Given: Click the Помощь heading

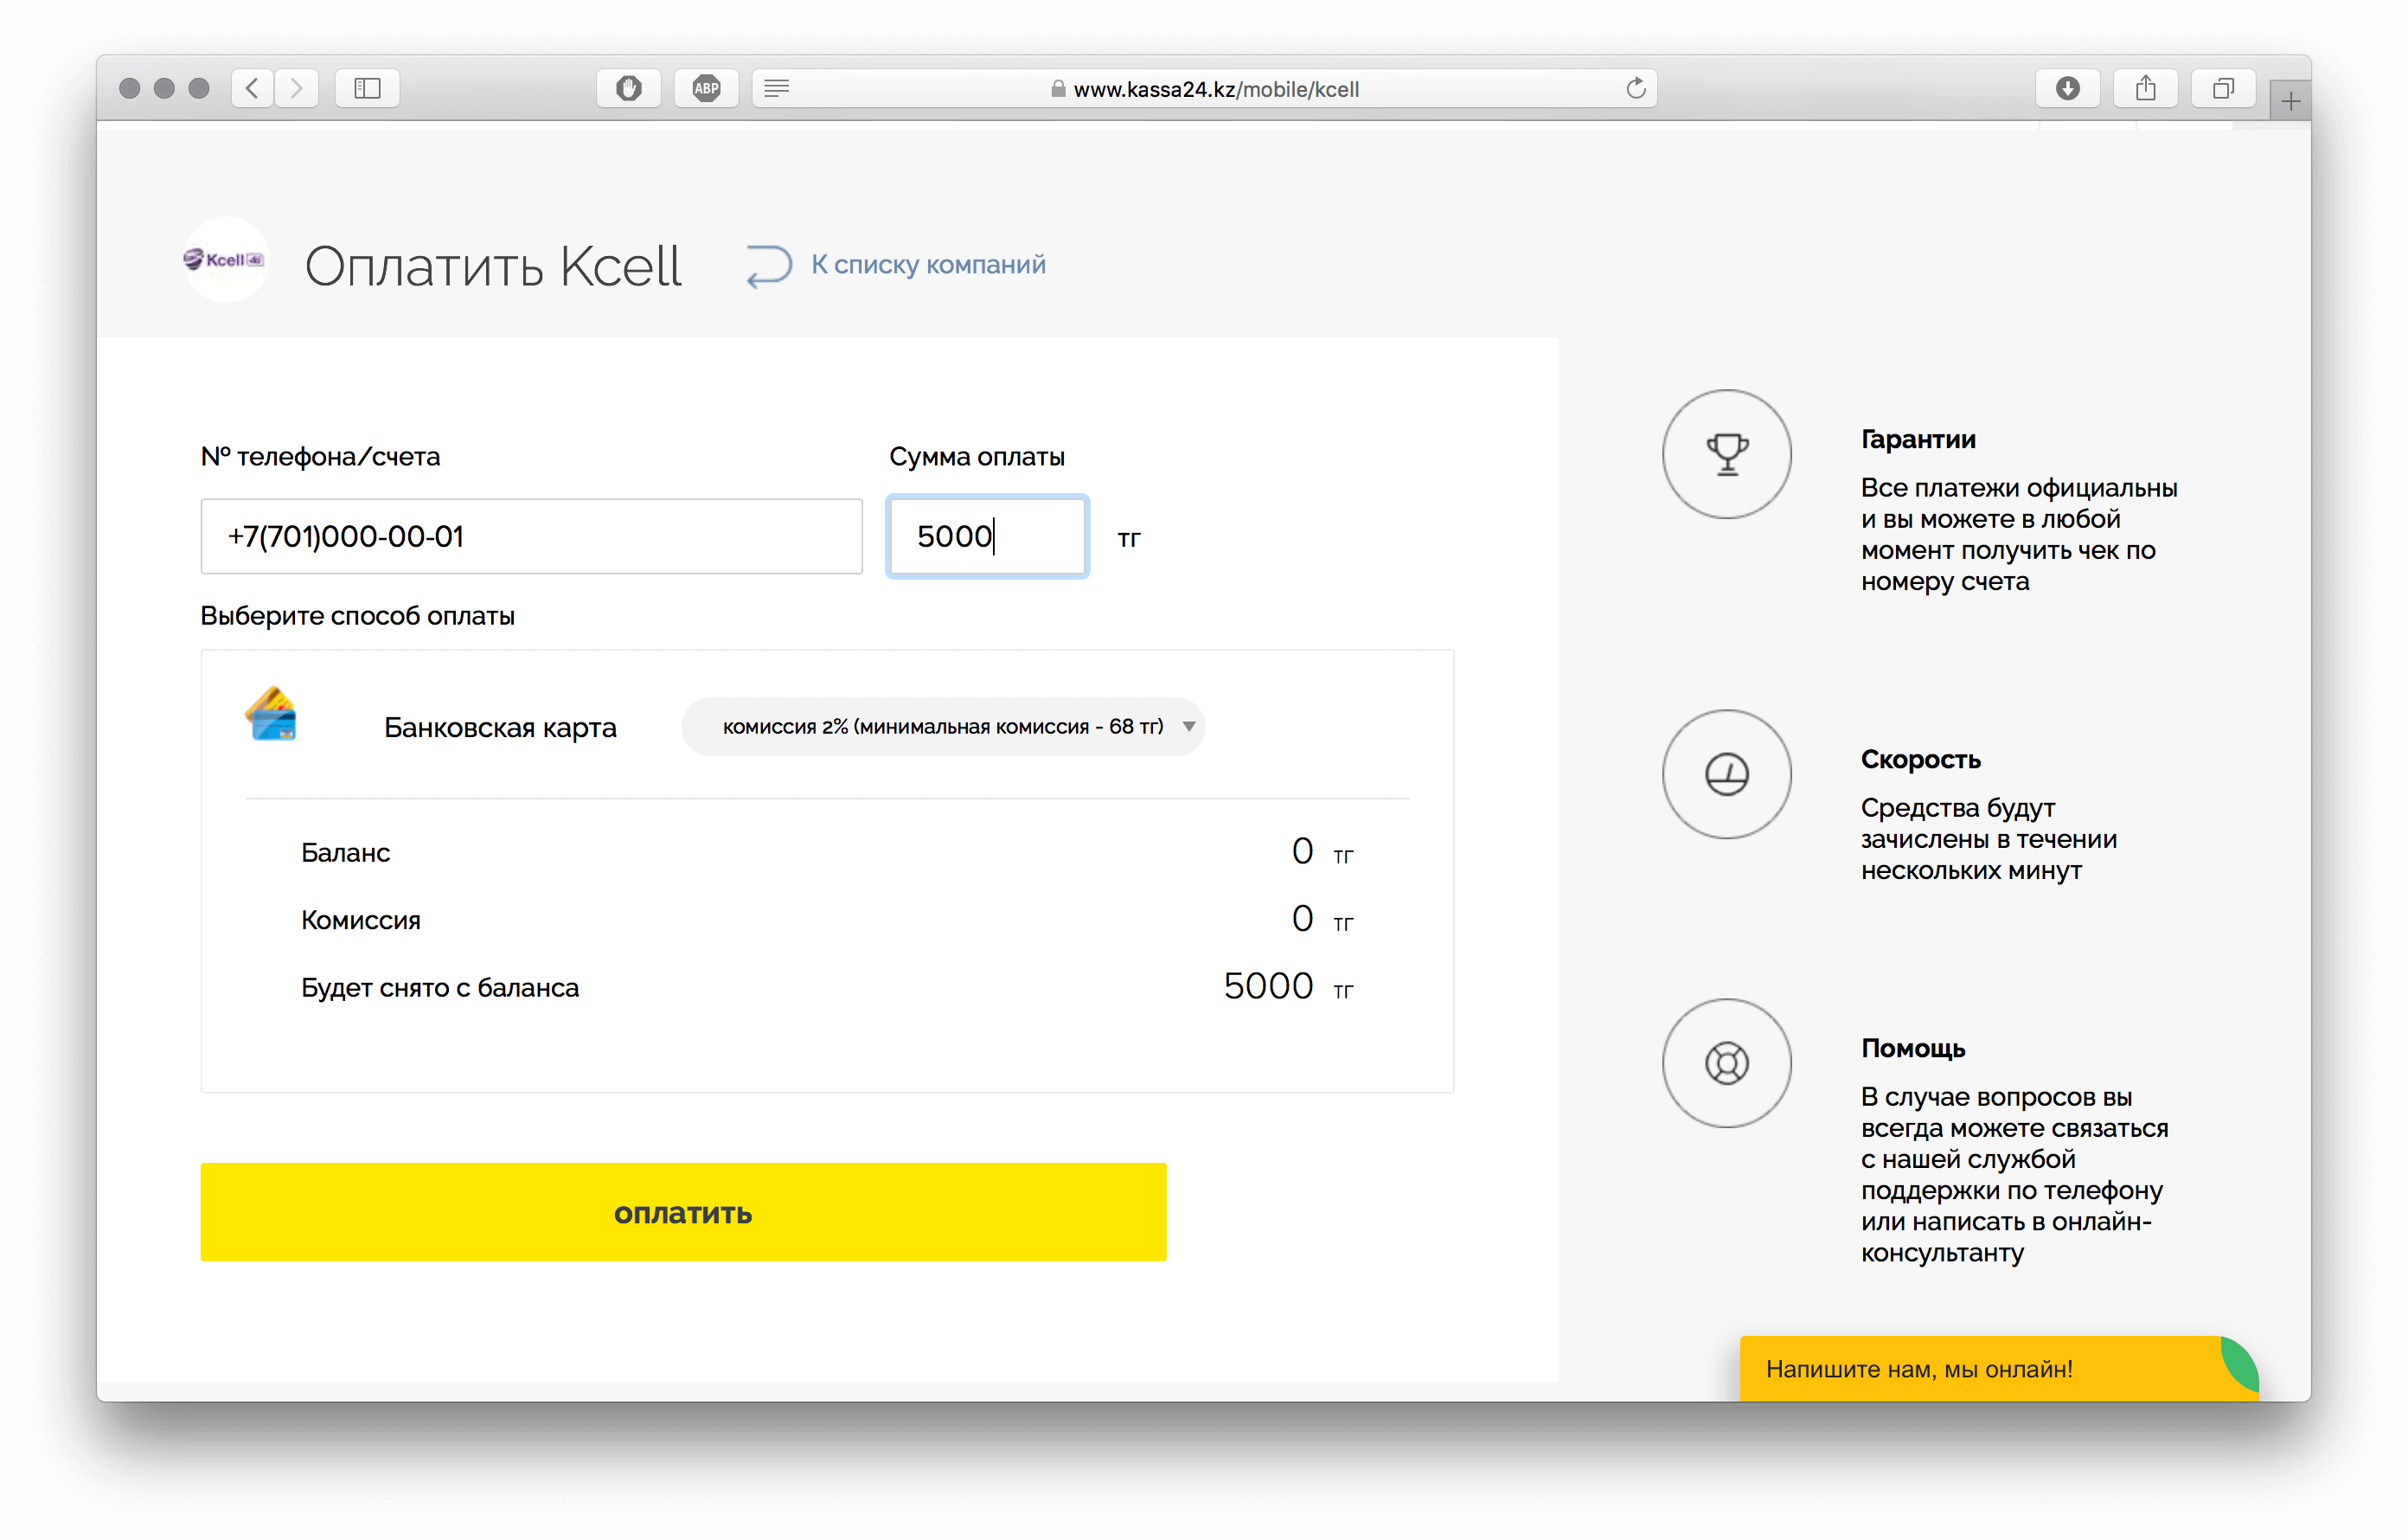Looking at the screenshot, I should click(1913, 1048).
